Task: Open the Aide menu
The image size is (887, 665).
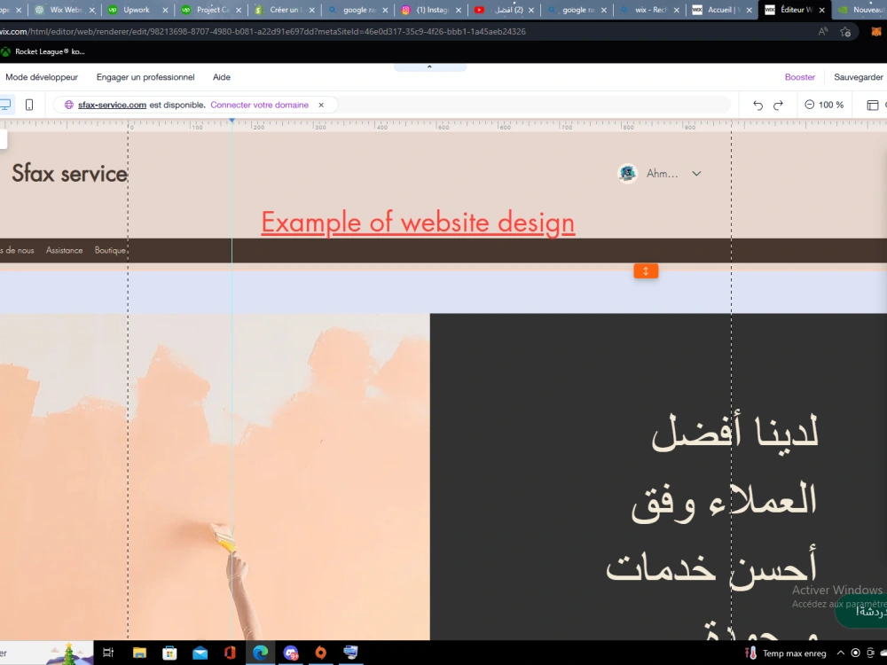Action: pos(221,77)
